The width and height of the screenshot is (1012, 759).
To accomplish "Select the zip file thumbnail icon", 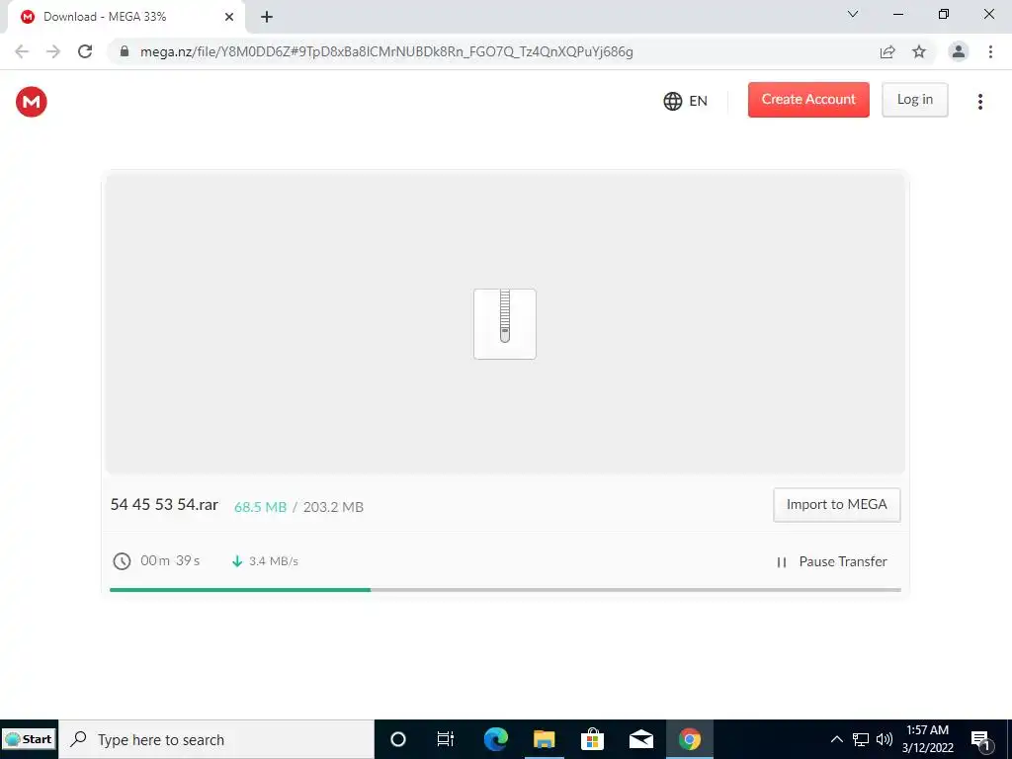I will pos(505,324).
